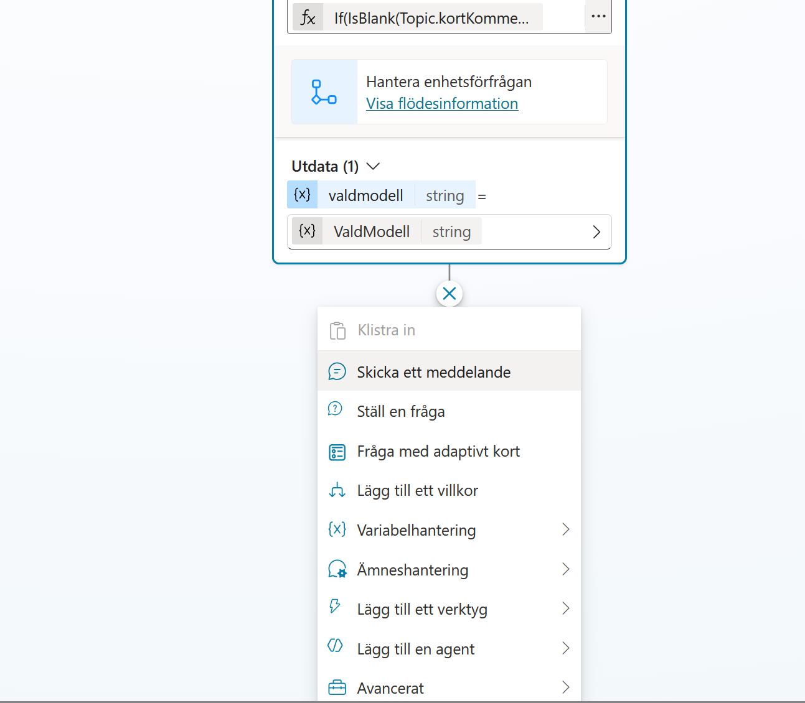This screenshot has height=703, width=805.
Task: Click the valdmodell output variable name
Action: click(x=366, y=195)
